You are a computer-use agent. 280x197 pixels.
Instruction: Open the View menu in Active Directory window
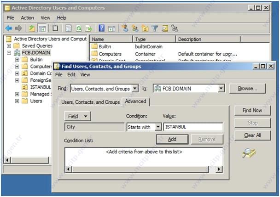[x=45, y=18]
